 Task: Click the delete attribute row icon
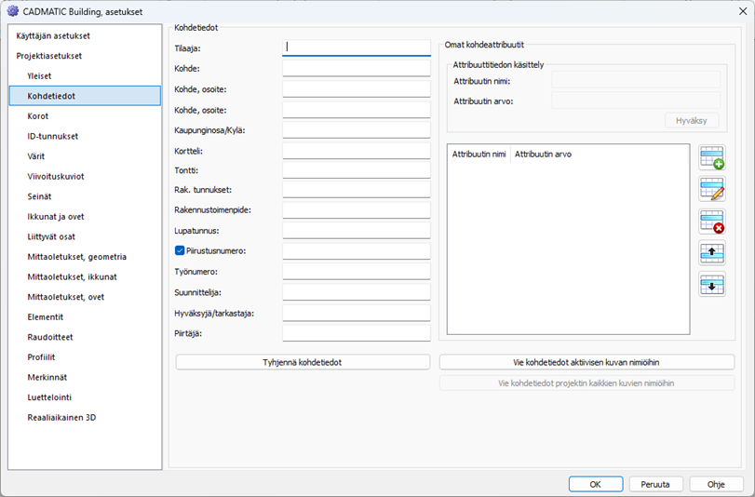click(x=712, y=222)
